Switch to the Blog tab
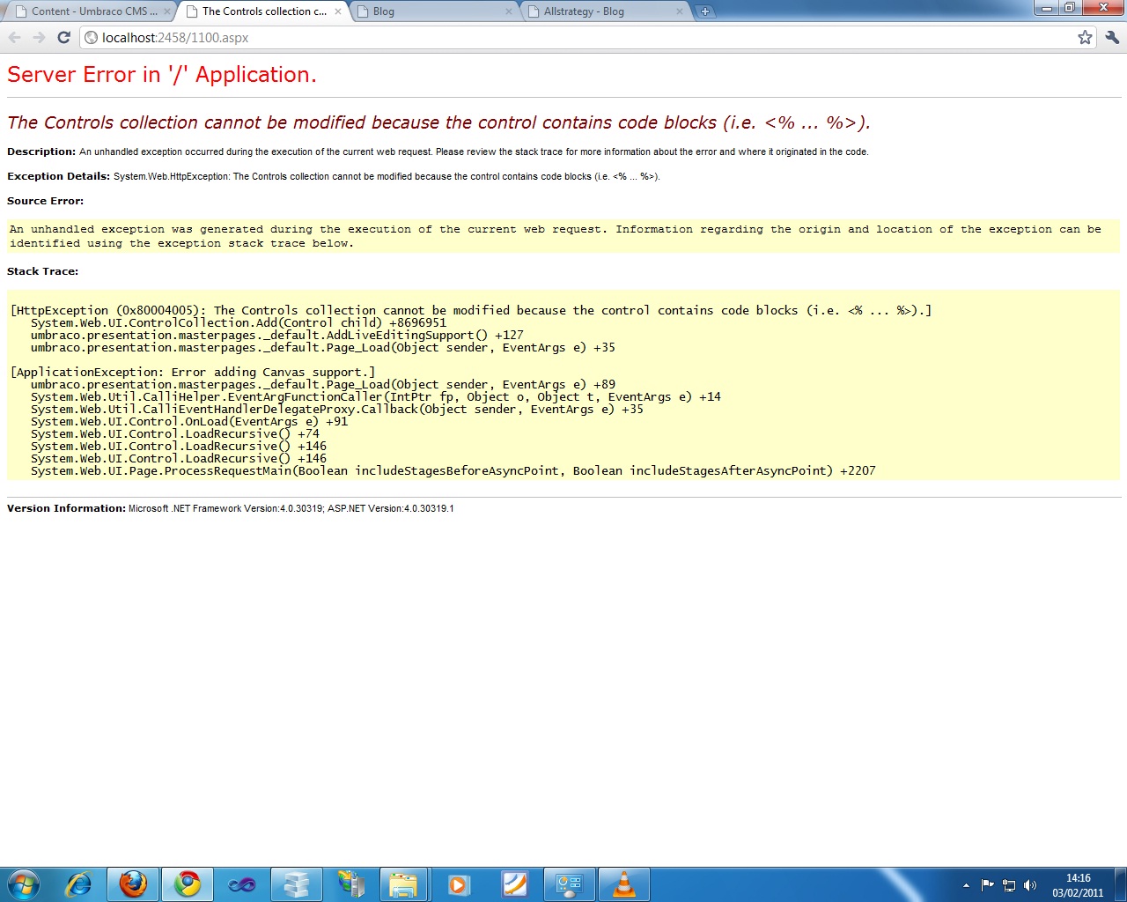Image resolution: width=1127 pixels, height=902 pixels. pyautogui.click(x=434, y=11)
